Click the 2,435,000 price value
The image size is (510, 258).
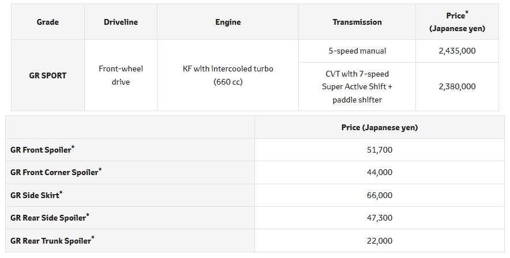[x=457, y=51]
